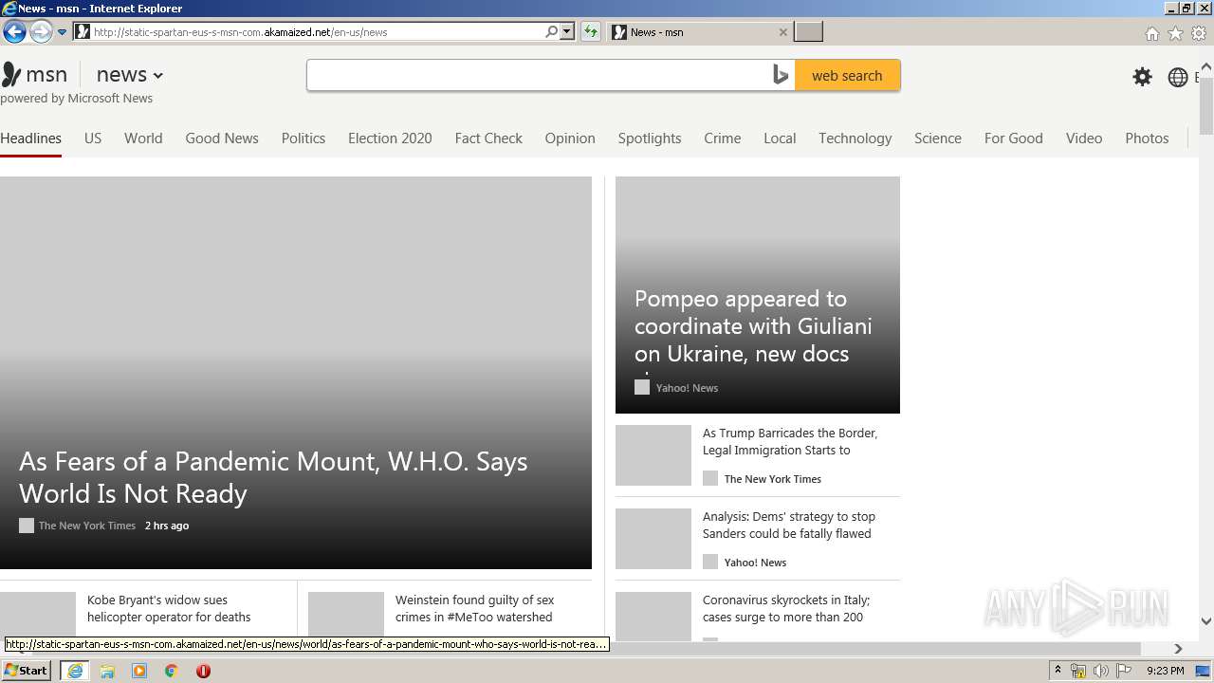Open the MSN page settings gear
1214x683 pixels.
click(x=1143, y=77)
